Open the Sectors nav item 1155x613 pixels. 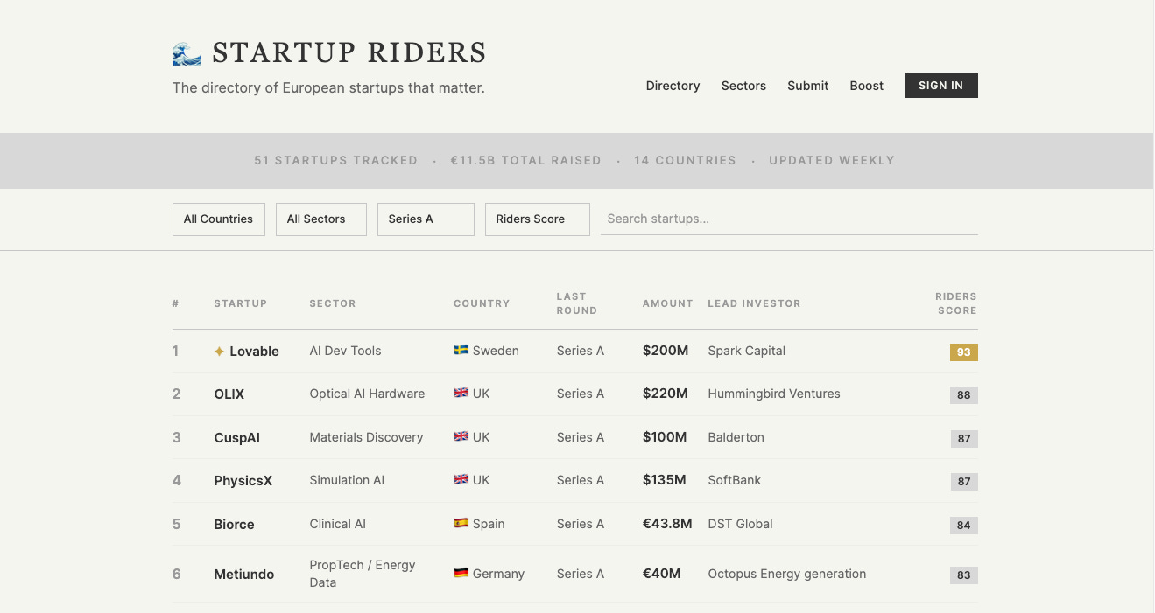[743, 86]
